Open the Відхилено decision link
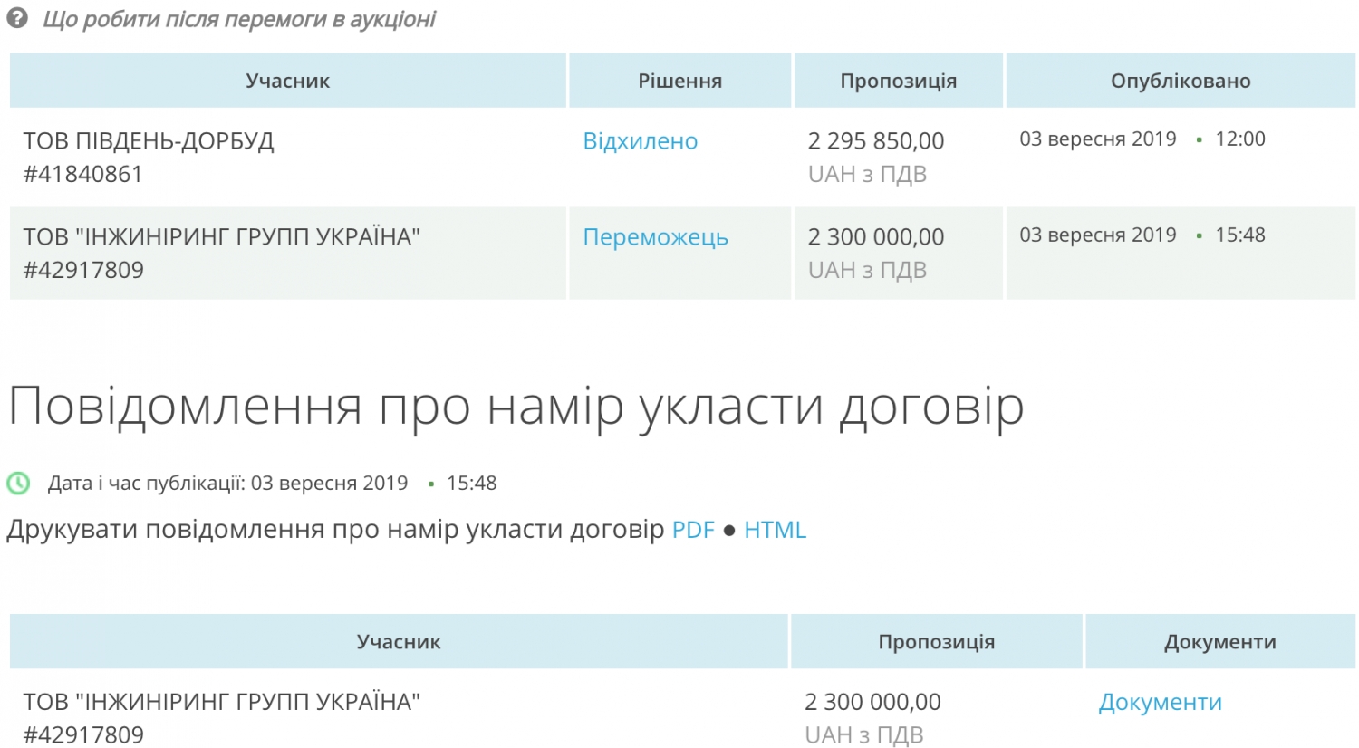Viewport: 1359px width, 748px height. tap(640, 141)
